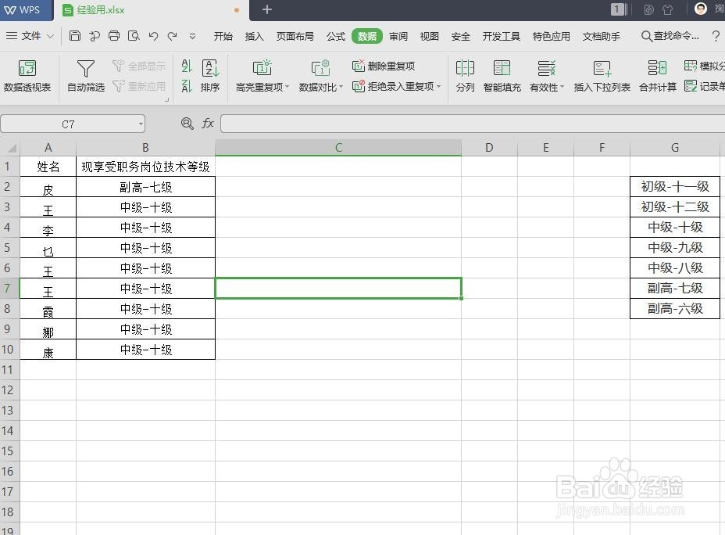725x535 pixels.
Task: Click the formula bar input field
Action: 473,124
